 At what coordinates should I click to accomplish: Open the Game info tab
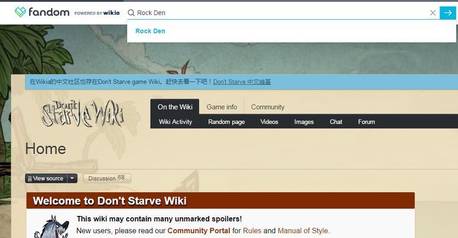click(222, 107)
